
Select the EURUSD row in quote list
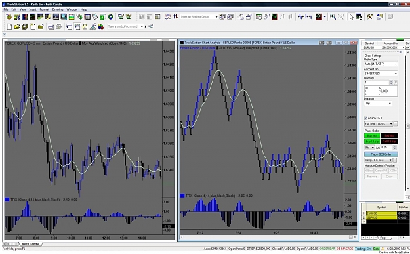point(382,213)
